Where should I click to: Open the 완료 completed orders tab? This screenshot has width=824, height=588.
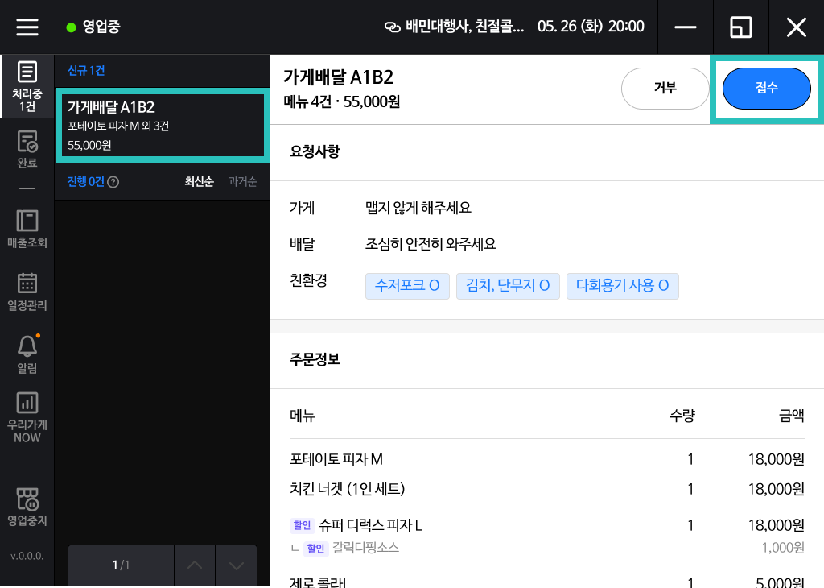click(x=27, y=149)
